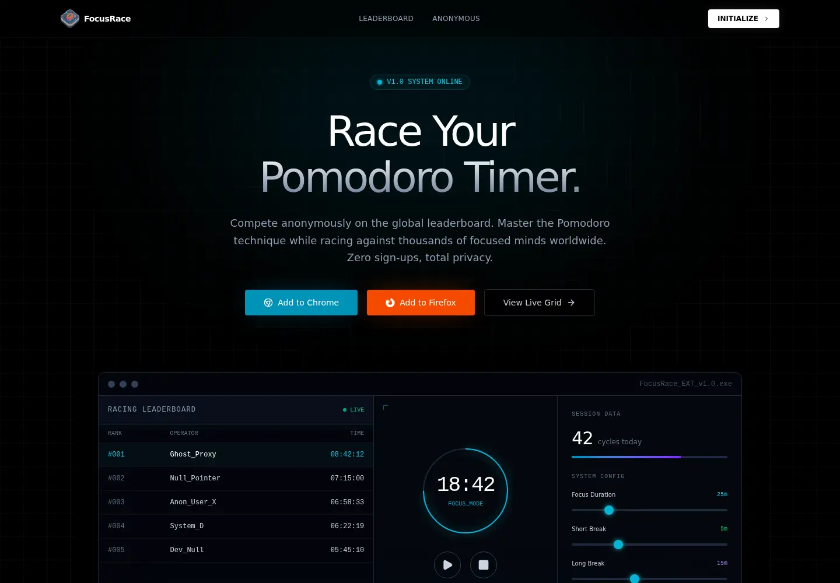
Task: Click rank #004 cell
Action: coord(116,526)
